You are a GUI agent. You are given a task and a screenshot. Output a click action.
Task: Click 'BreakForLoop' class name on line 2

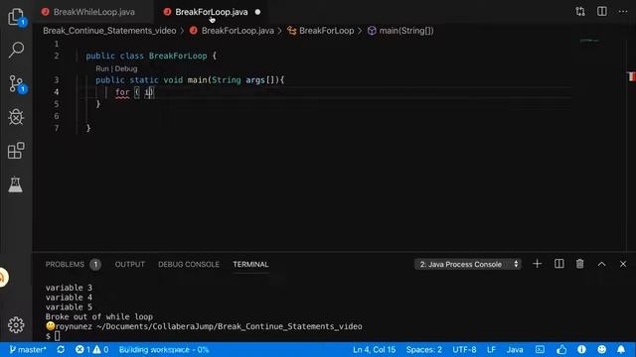coord(178,56)
